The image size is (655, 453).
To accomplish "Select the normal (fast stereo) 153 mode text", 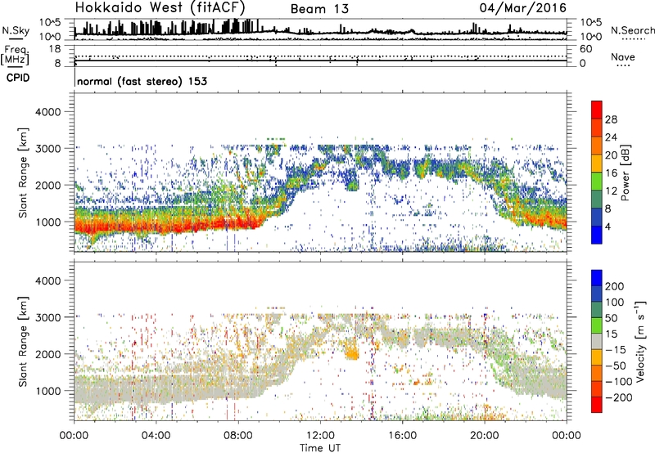I will point(142,81).
